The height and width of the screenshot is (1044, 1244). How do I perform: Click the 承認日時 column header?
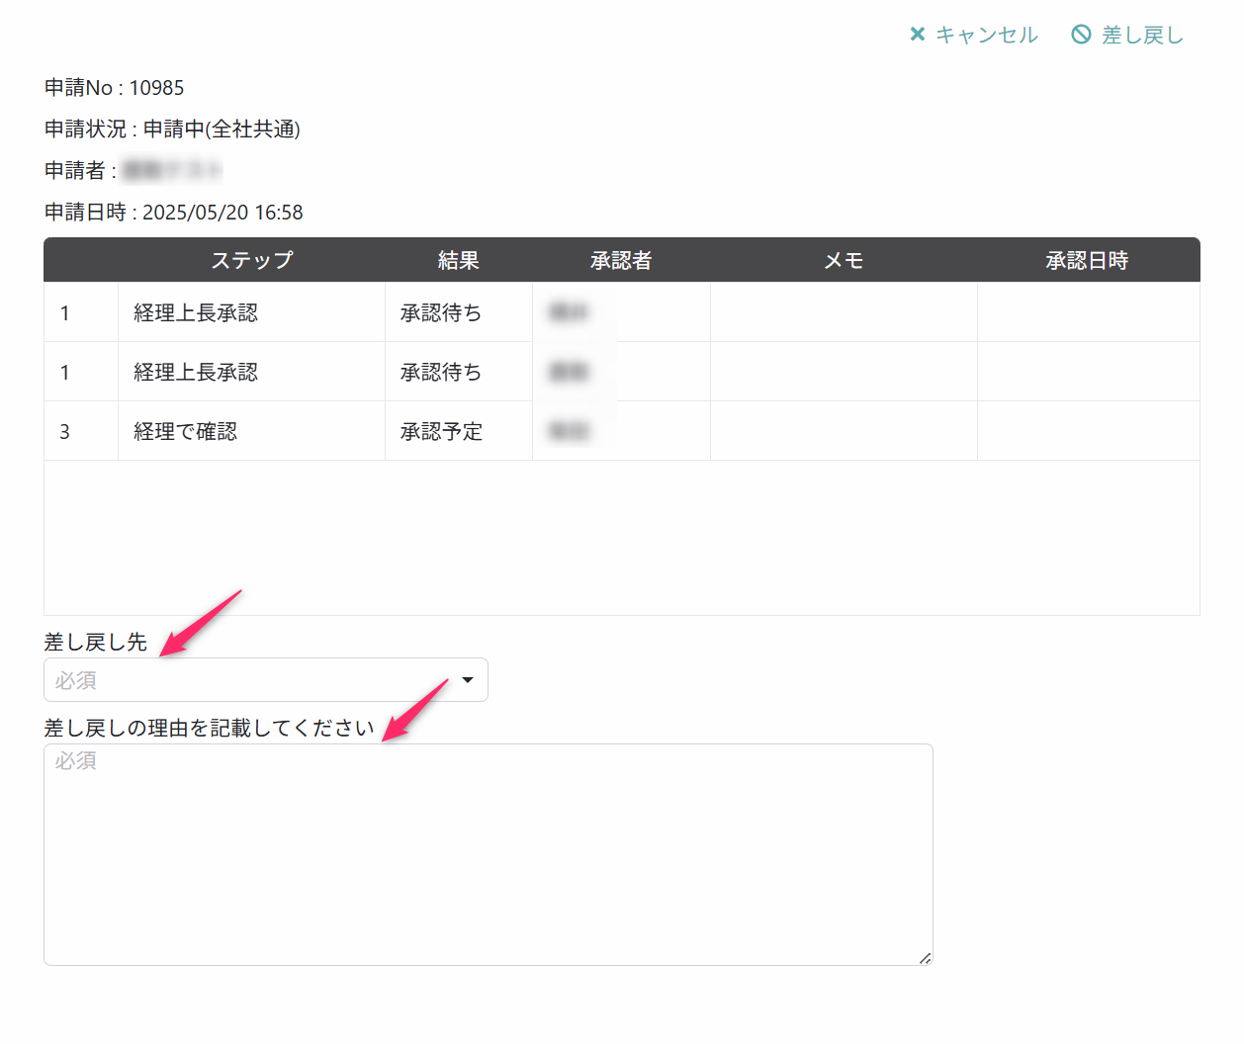(1088, 260)
